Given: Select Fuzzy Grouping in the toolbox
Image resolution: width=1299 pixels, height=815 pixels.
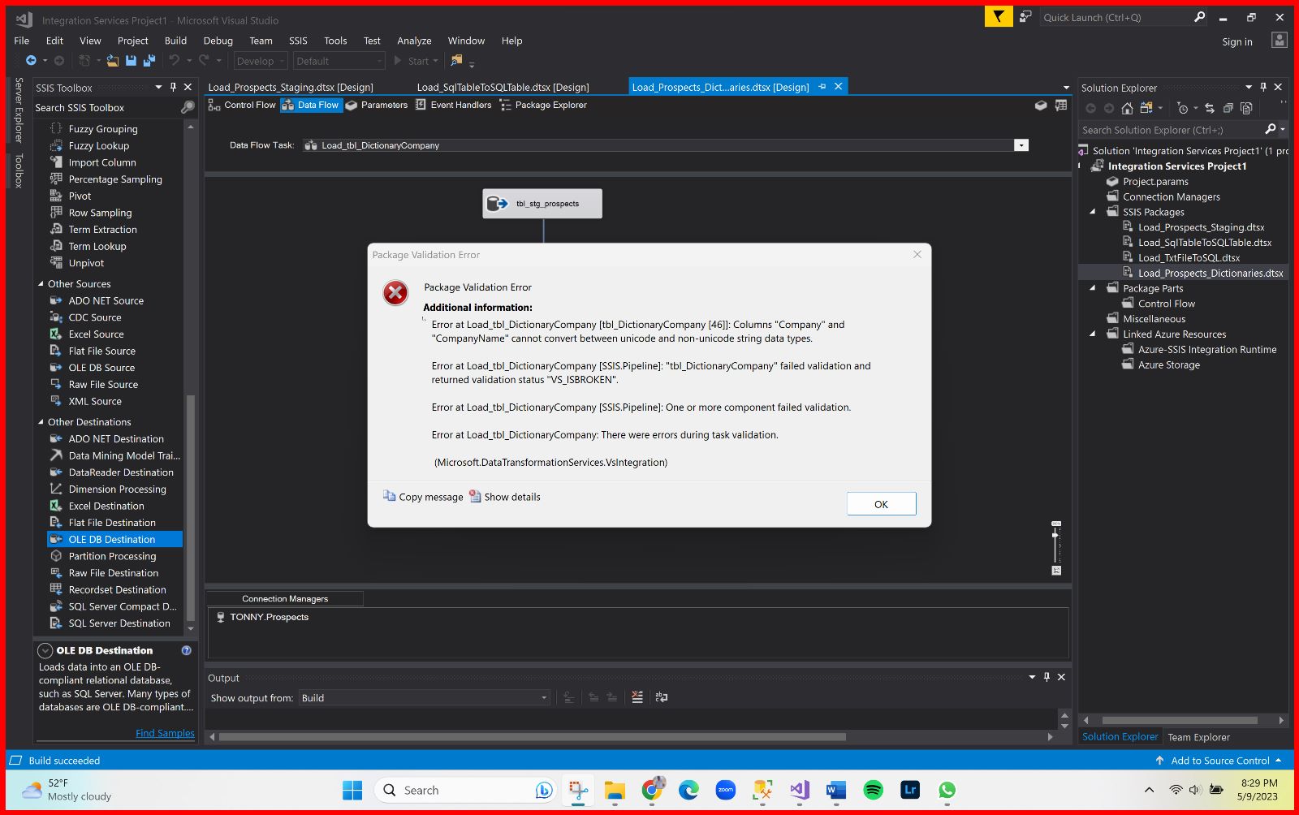Looking at the screenshot, I should tap(103, 129).
